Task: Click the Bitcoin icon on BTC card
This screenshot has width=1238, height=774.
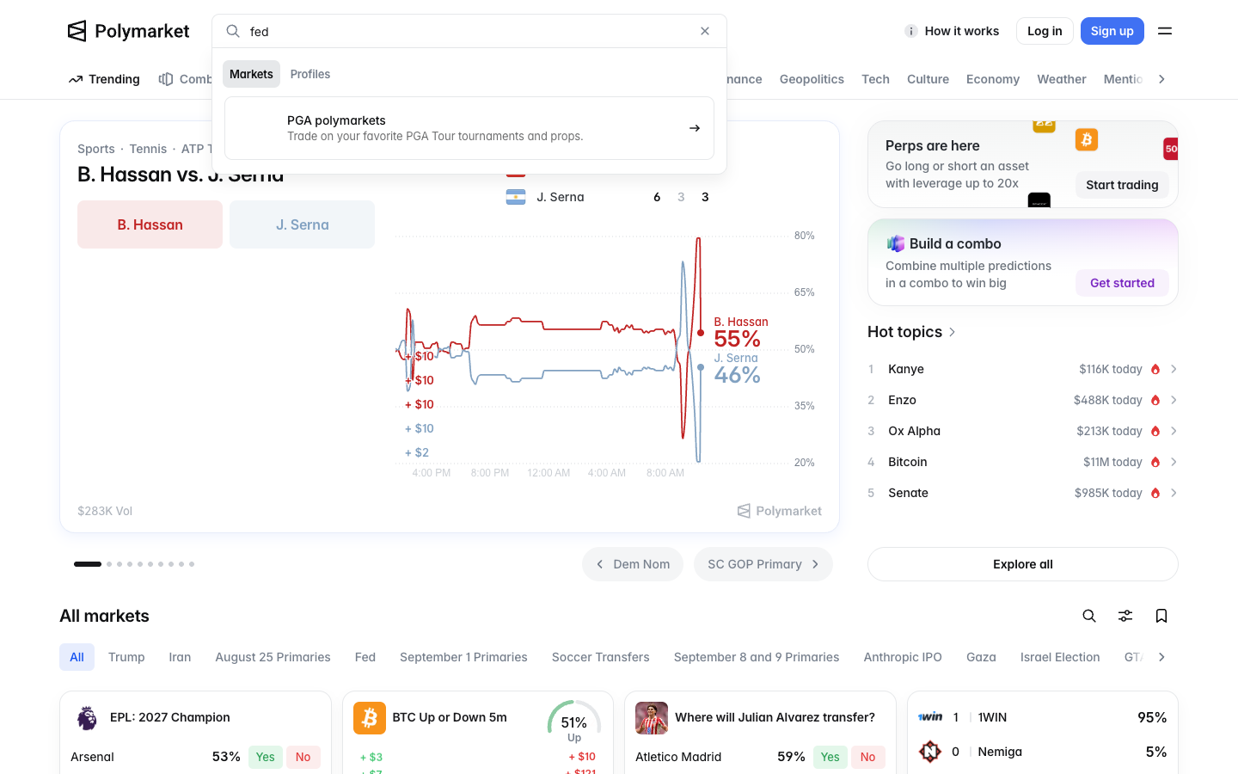Action: click(370, 717)
